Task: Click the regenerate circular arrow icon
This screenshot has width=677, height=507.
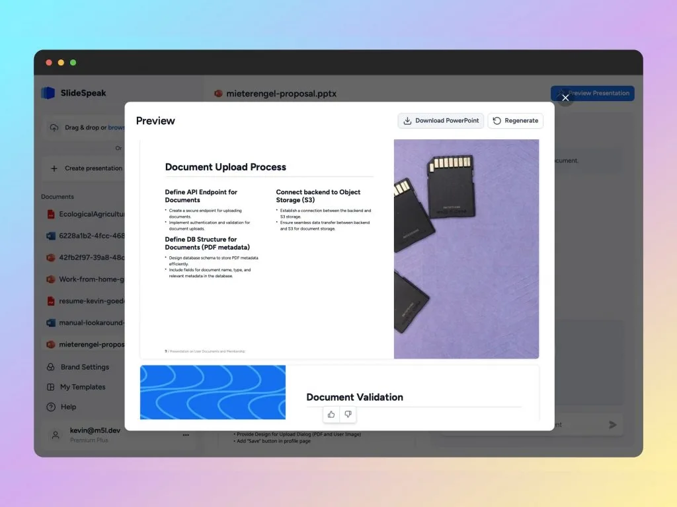Action: pyautogui.click(x=497, y=121)
